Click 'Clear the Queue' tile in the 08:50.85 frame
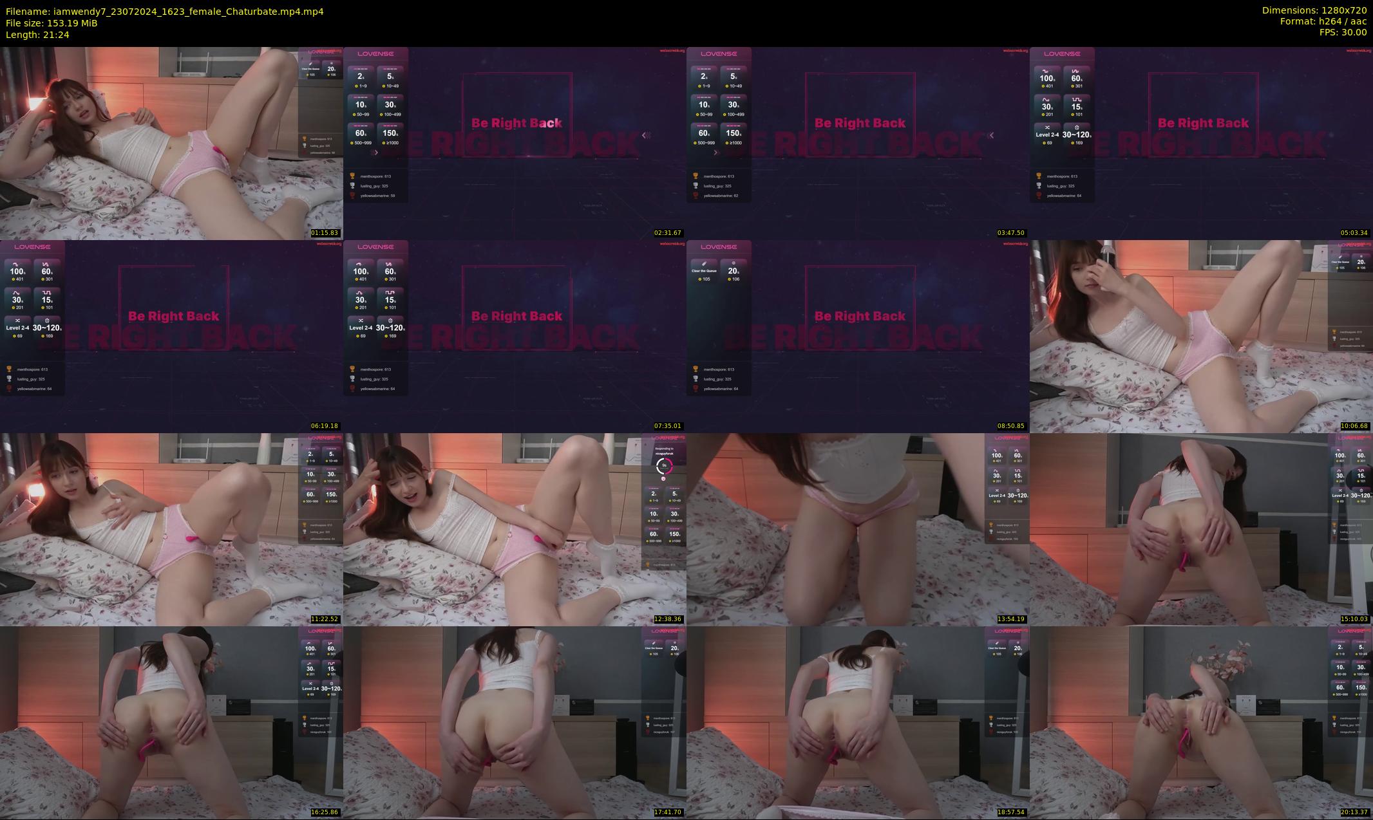 click(705, 271)
